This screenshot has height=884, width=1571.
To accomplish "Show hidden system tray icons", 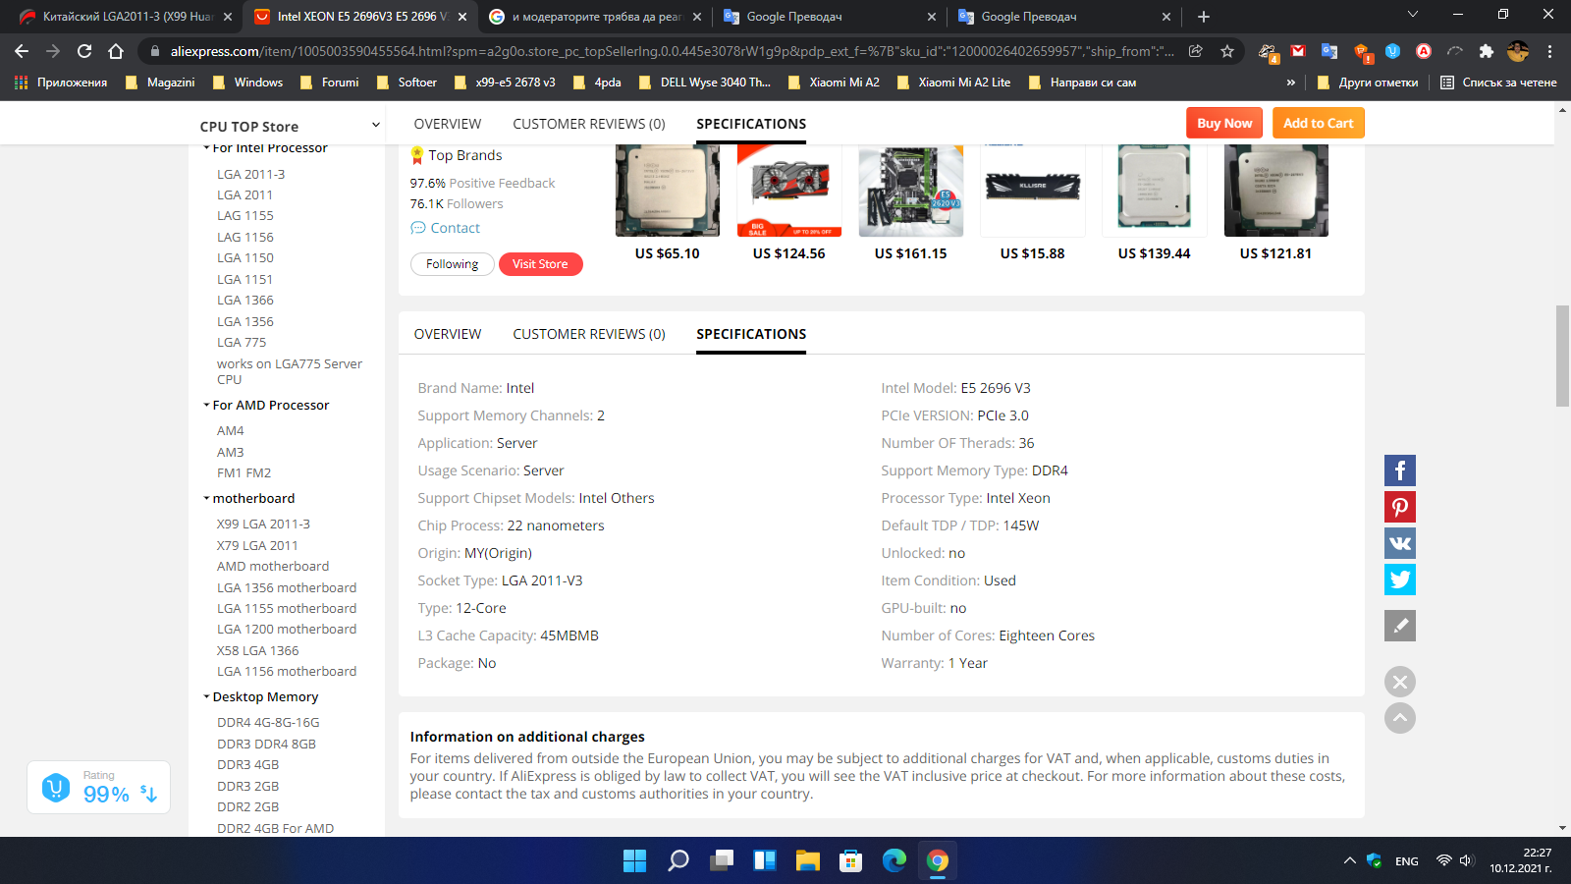I will (x=1350, y=860).
